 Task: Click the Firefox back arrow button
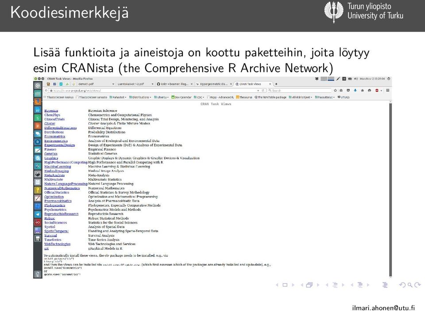tap(46, 91)
